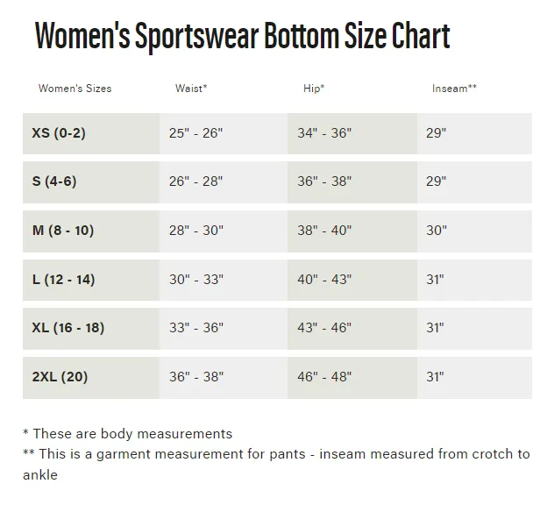Choose the M (8 - 10) size label
The width and height of the screenshot is (554, 505).
[x=63, y=231]
